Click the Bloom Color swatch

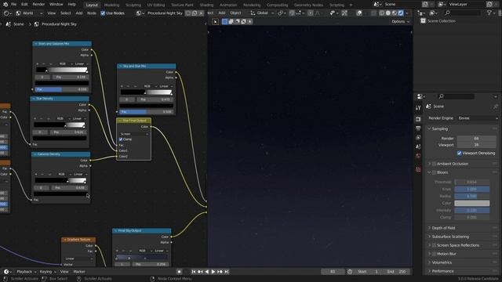[x=471, y=203]
